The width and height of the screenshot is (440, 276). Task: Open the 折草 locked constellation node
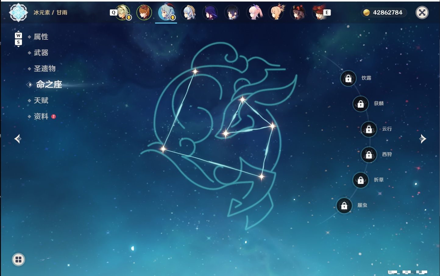pyautogui.click(x=361, y=180)
